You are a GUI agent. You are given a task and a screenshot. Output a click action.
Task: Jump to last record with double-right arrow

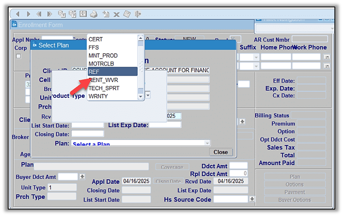[x=49, y=14]
